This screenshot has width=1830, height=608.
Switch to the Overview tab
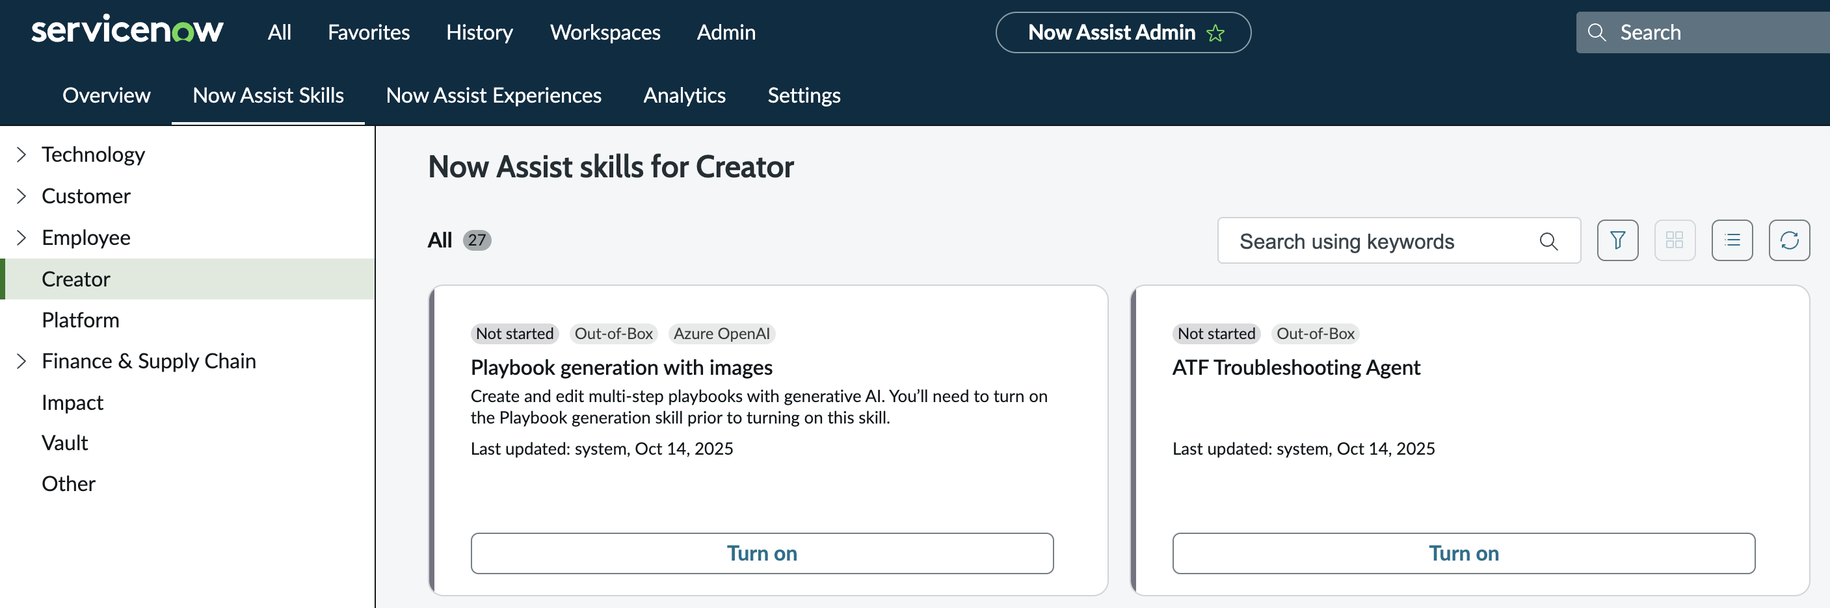[107, 95]
